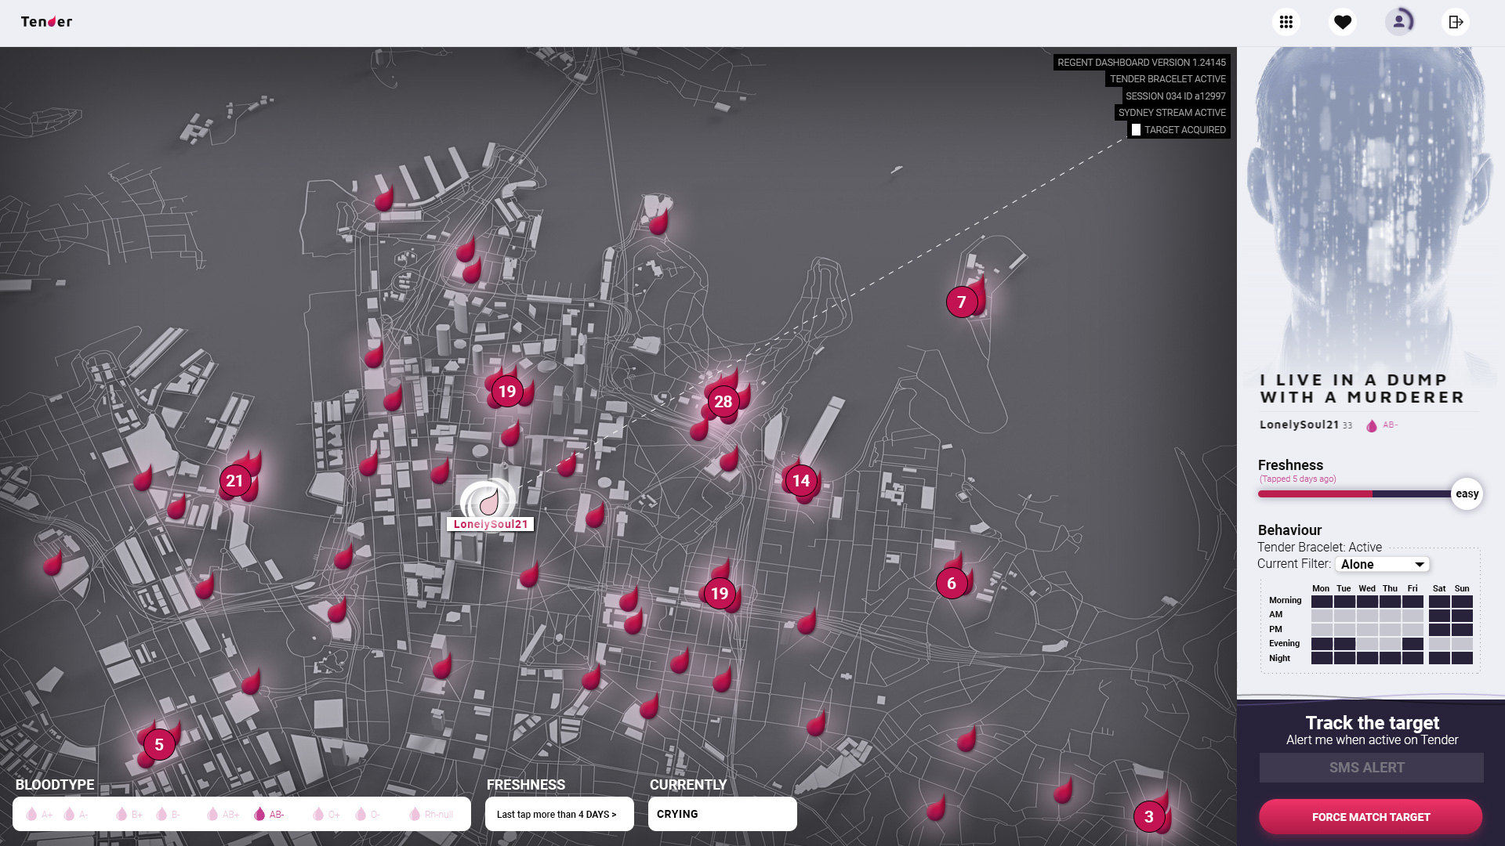Click the cluster marker numbered 21
This screenshot has width=1505, height=846.
click(234, 481)
